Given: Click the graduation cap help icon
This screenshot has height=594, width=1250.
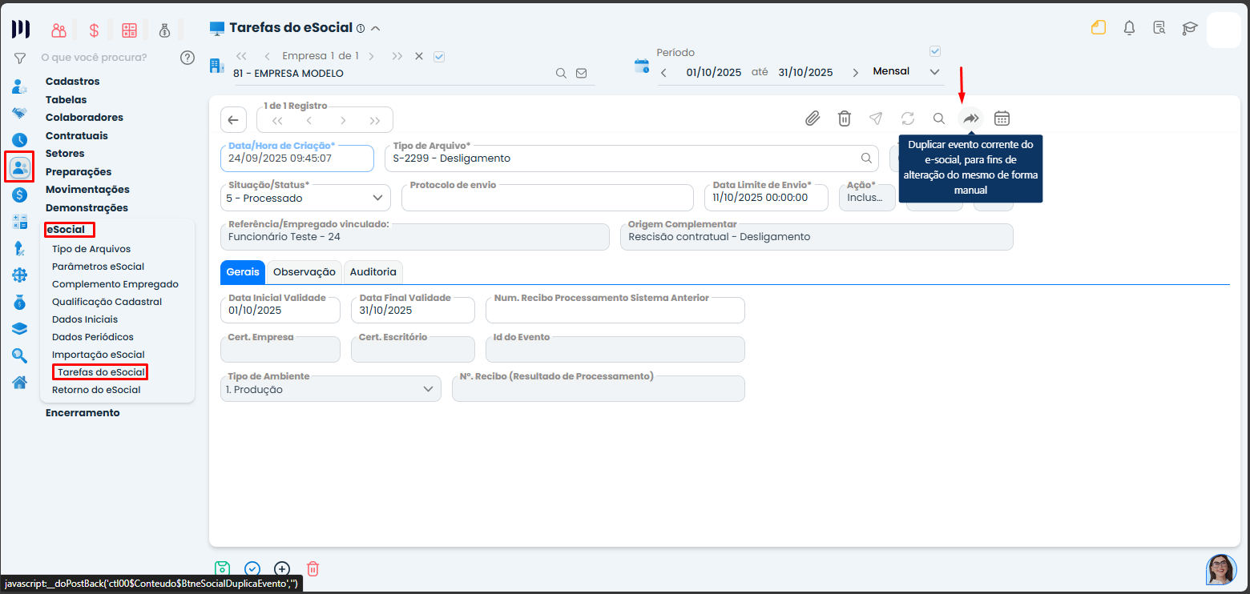Looking at the screenshot, I should [1190, 28].
